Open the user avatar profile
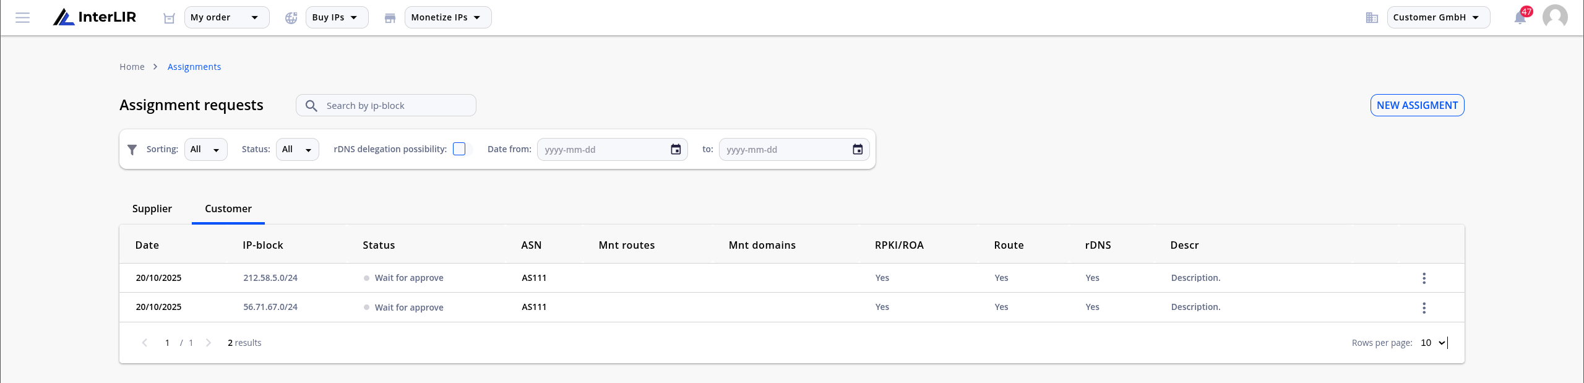The width and height of the screenshot is (1584, 383). (x=1555, y=17)
